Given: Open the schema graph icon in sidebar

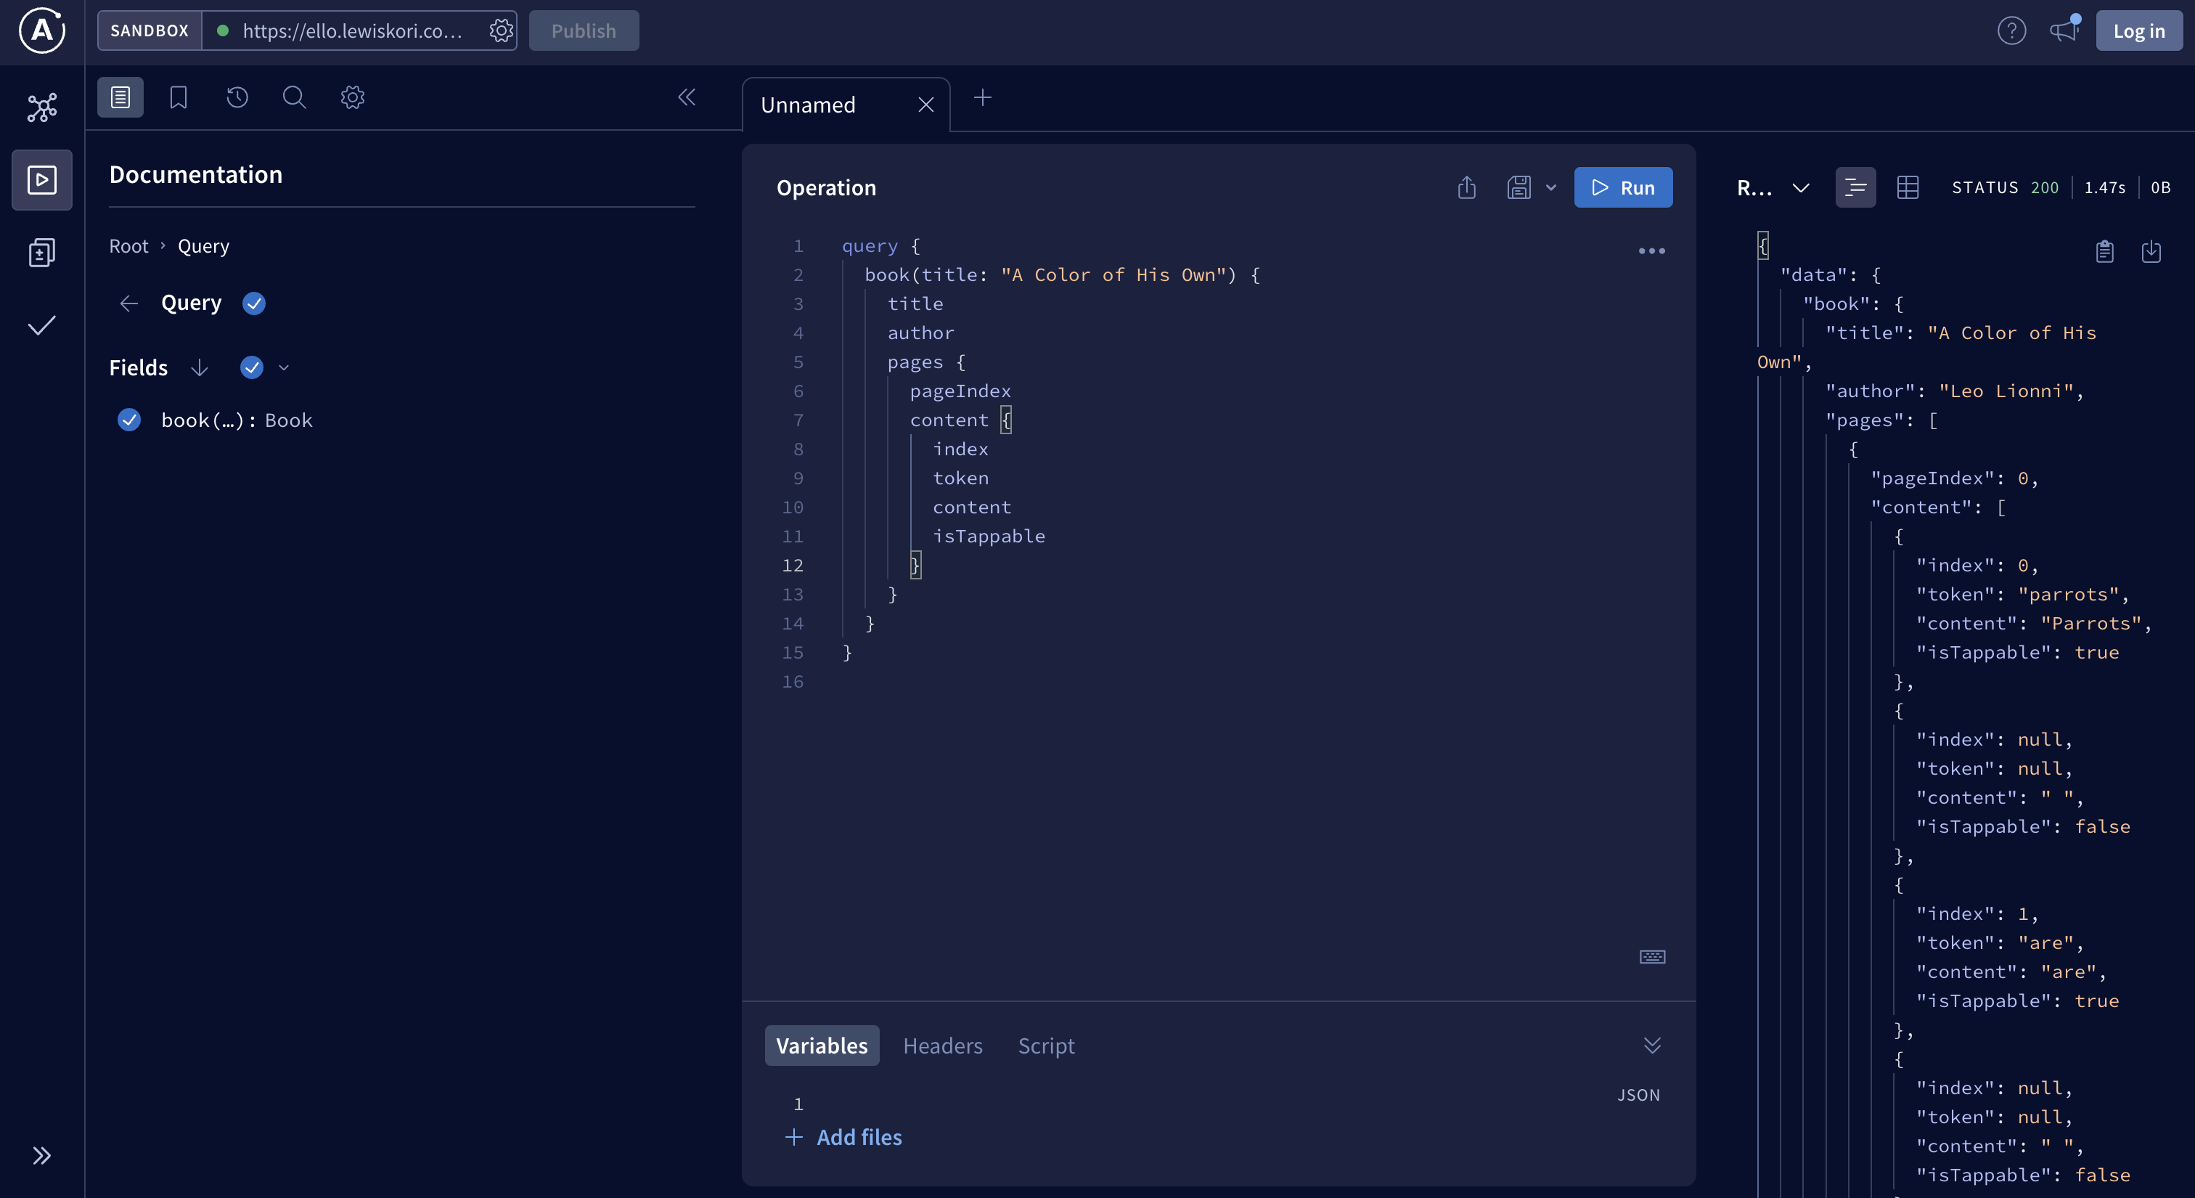Looking at the screenshot, I should [x=42, y=107].
